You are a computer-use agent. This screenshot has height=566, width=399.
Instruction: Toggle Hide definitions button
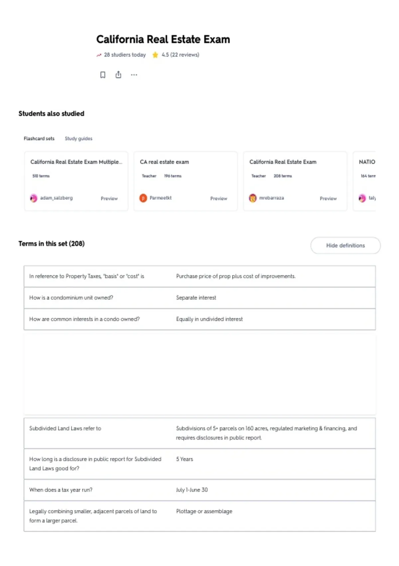pos(345,245)
